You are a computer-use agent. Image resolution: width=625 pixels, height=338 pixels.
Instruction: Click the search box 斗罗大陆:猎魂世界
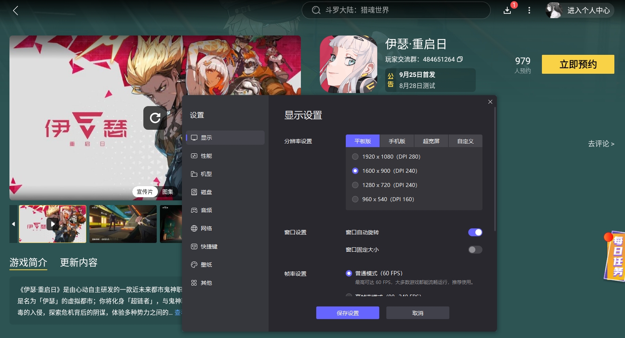(x=396, y=10)
